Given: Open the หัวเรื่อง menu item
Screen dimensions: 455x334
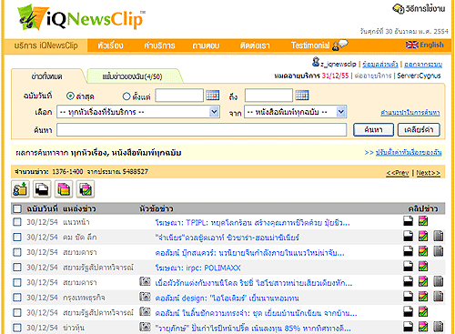Looking at the screenshot, I should coord(110,46).
